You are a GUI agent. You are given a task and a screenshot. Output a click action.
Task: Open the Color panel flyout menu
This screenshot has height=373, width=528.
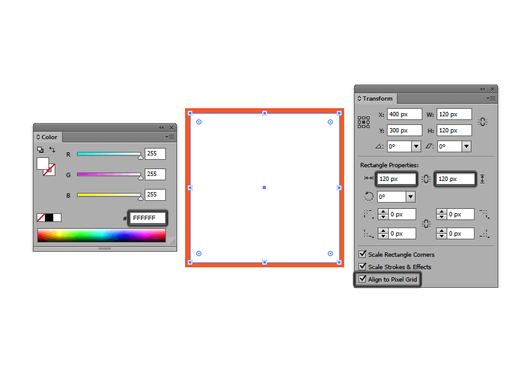tap(170, 137)
